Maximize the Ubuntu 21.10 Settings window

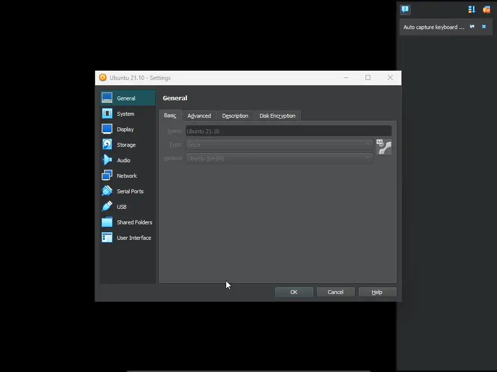pyautogui.click(x=368, y=78)
